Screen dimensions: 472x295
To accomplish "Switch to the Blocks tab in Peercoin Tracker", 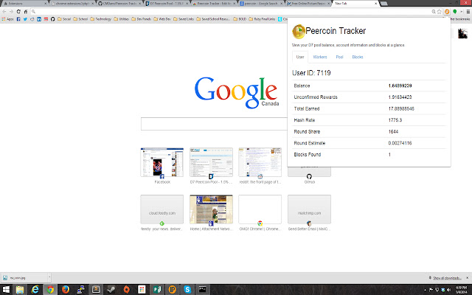I will [358, 57].
